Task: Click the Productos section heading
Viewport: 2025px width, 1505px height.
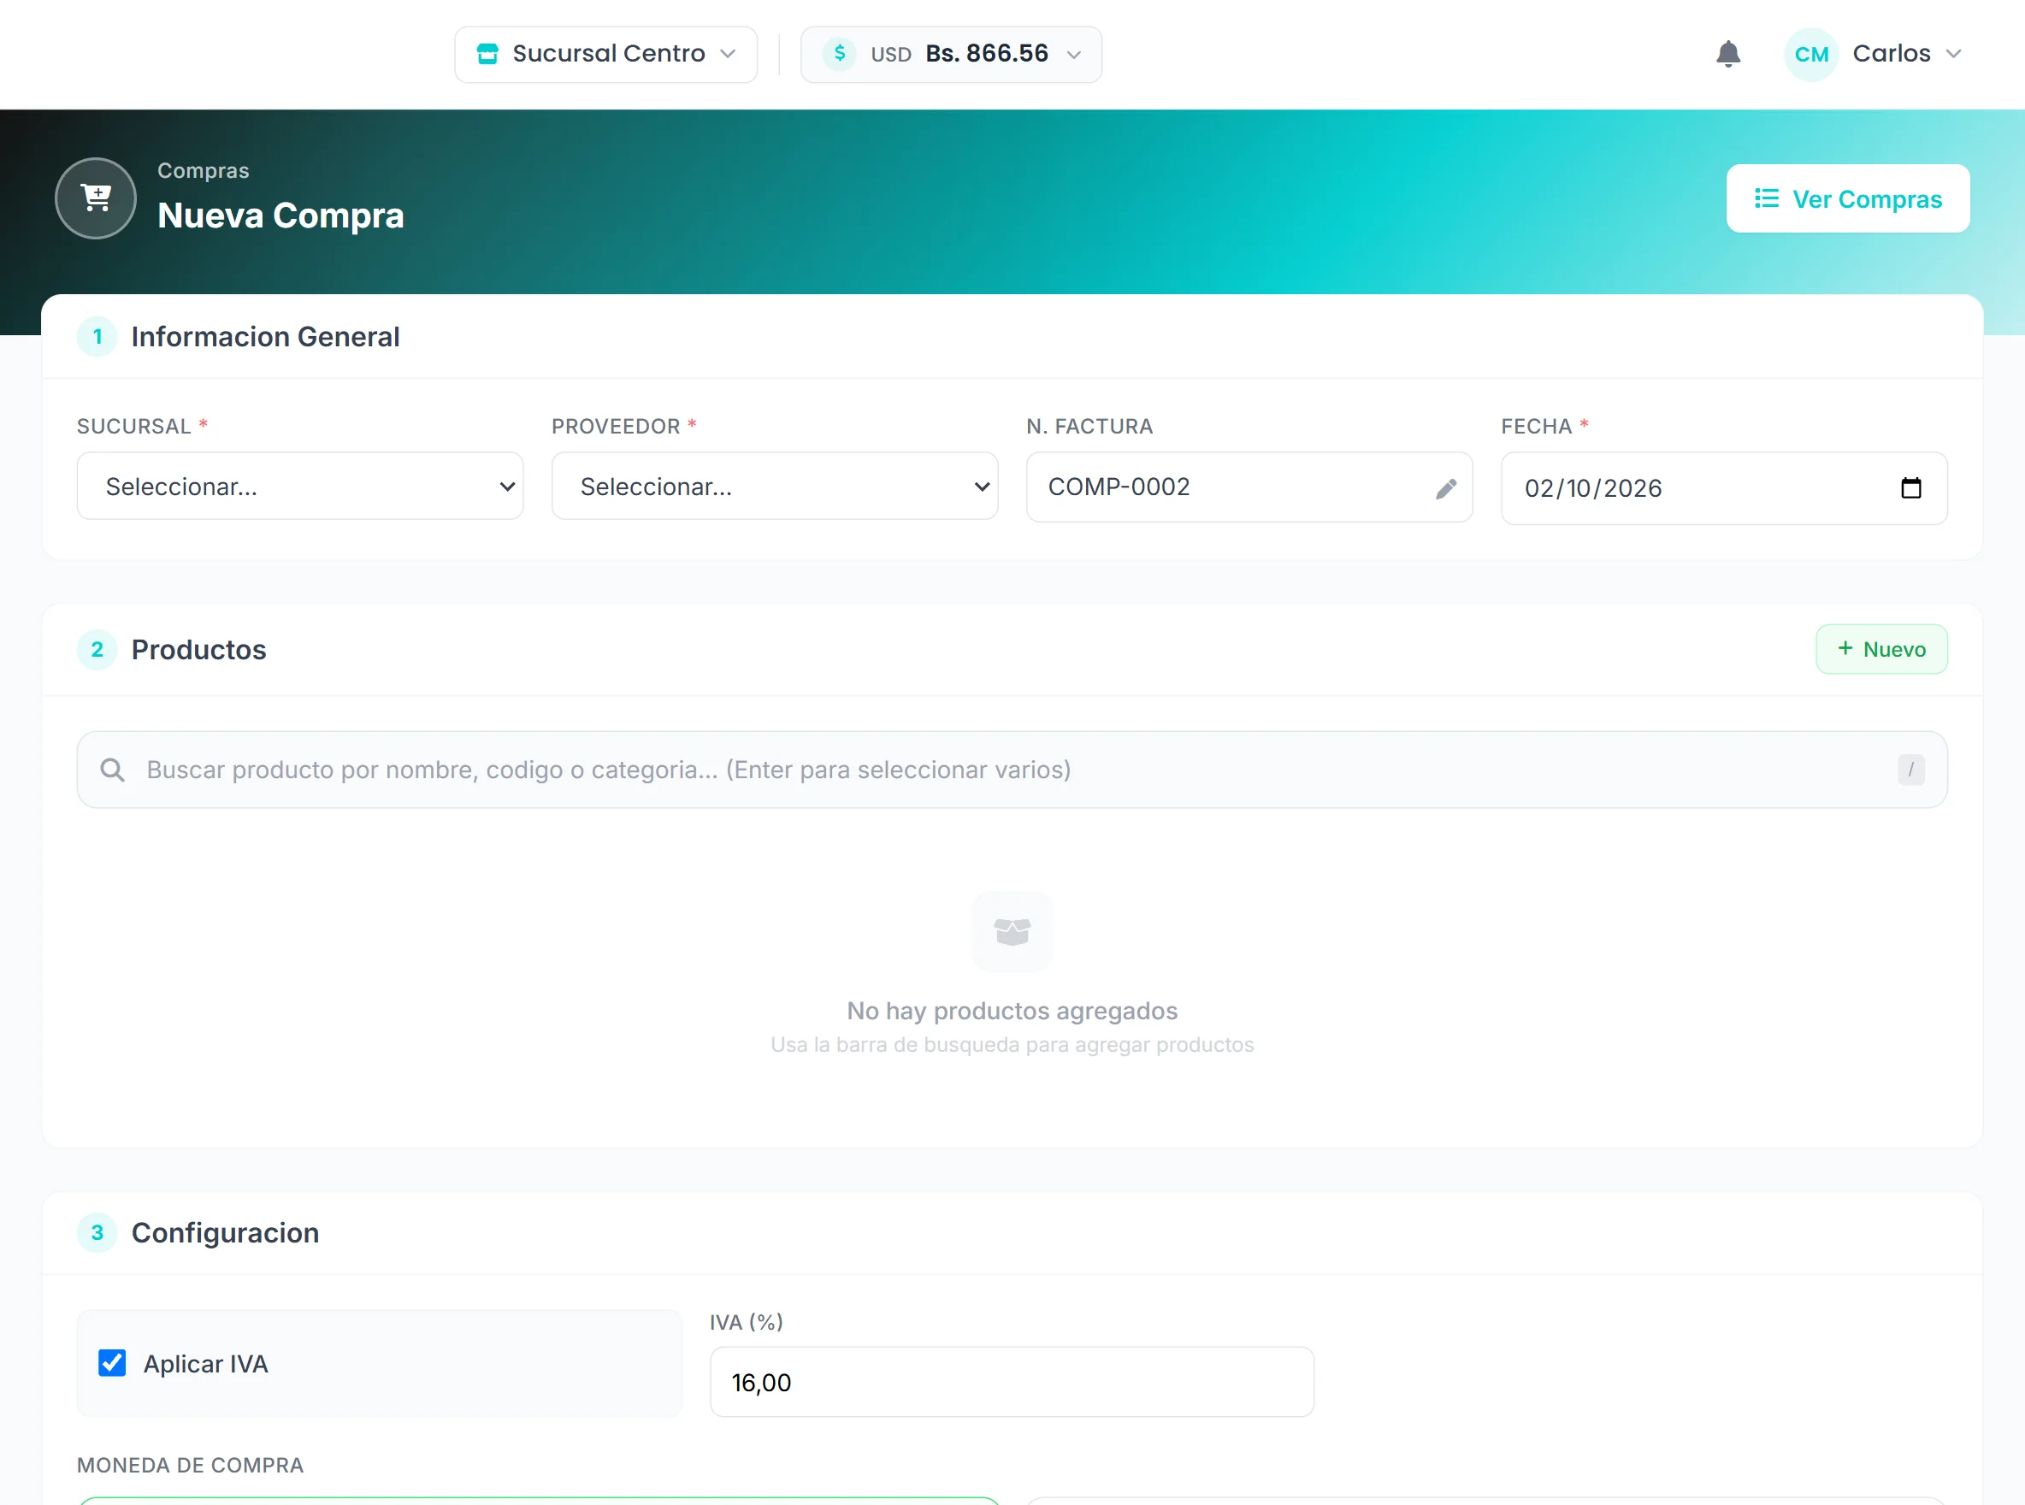Action: (198, 650)
